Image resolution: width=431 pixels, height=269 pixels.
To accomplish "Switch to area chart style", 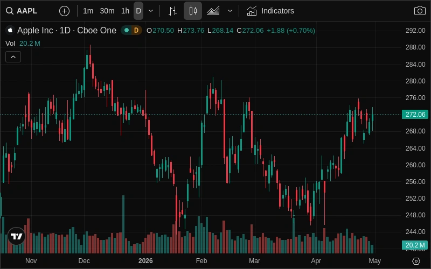I will pos(213,11).
